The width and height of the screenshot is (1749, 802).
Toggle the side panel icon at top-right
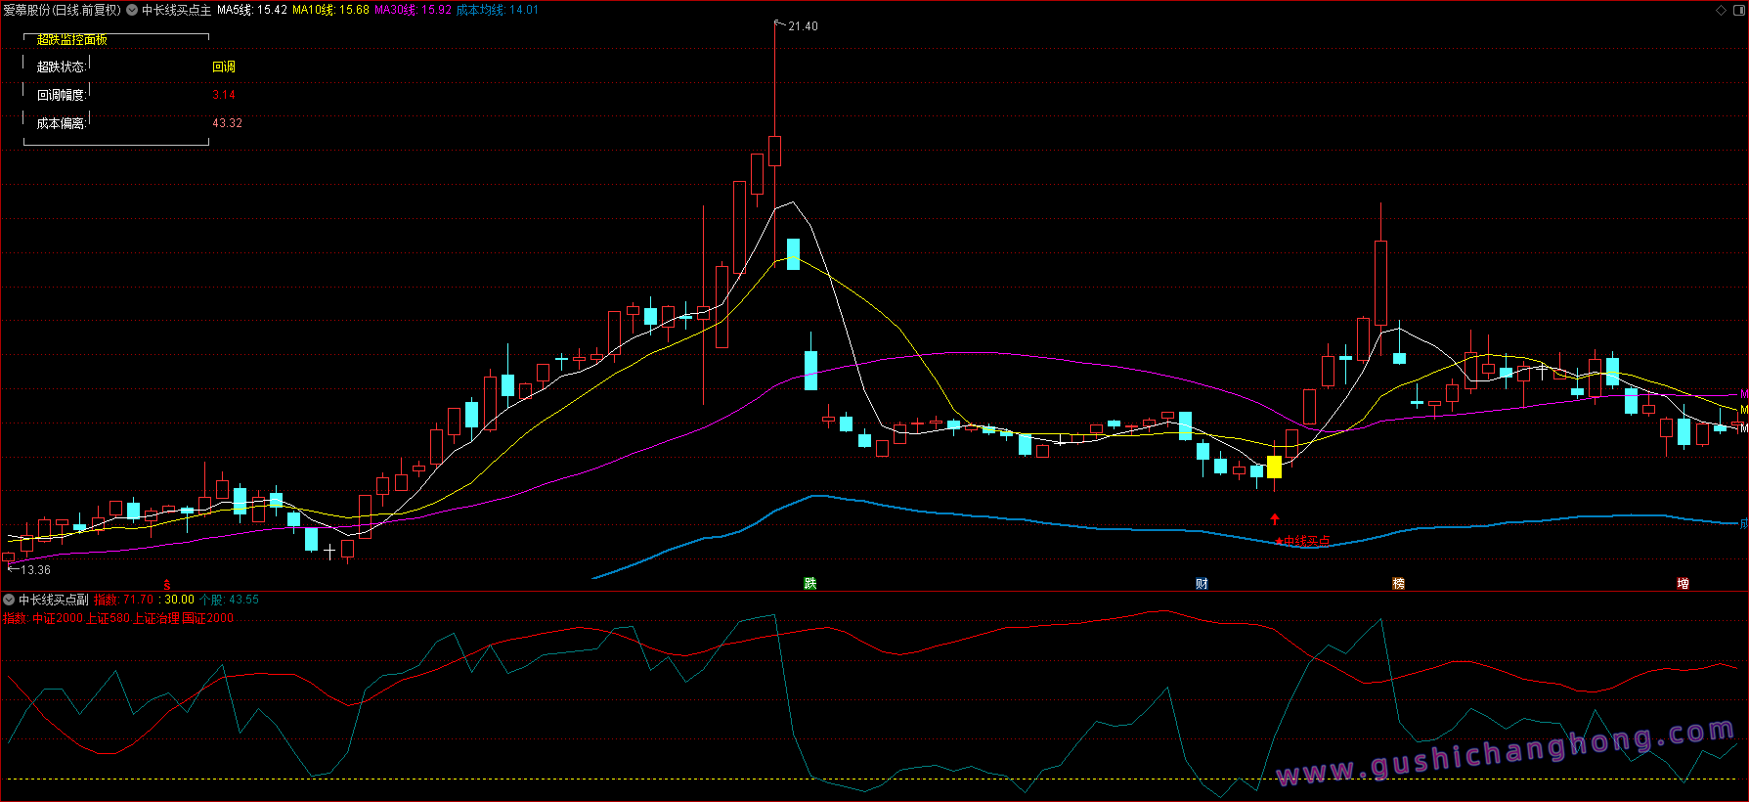[x=1738, y=11]
